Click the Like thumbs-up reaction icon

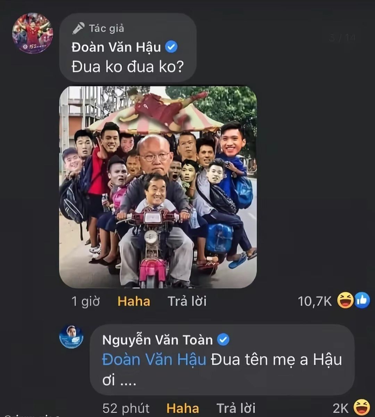tap(362, 300)
